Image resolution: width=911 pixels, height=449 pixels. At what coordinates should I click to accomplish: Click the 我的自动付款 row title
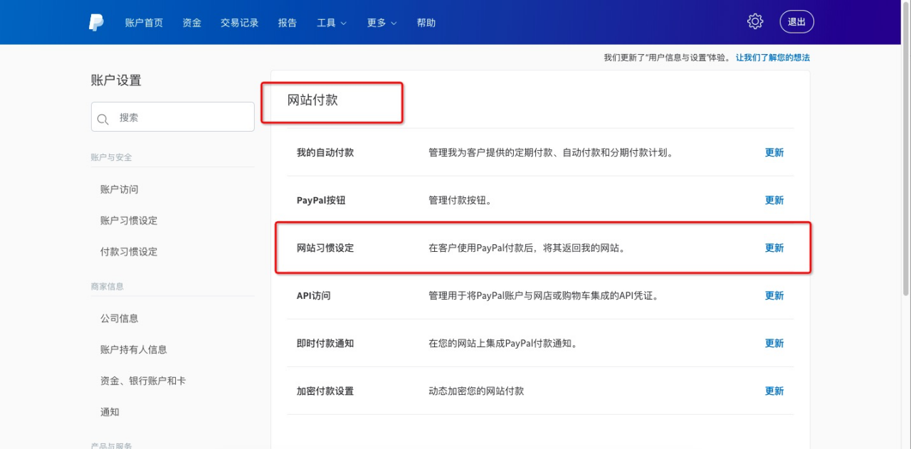click(325, 152)
